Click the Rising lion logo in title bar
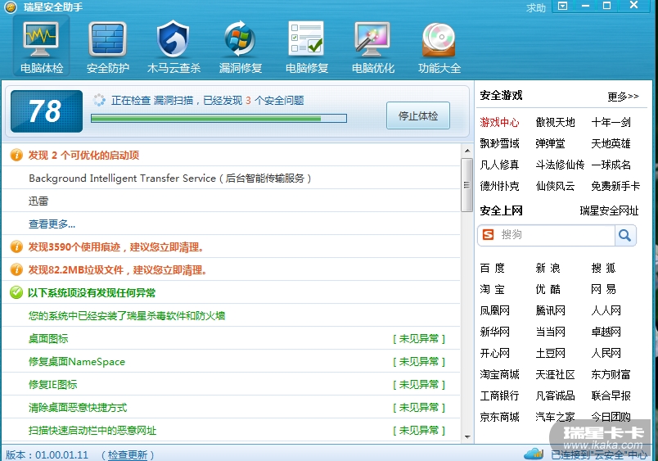Screen dimensions: 658x461 [x=10, y=7]
